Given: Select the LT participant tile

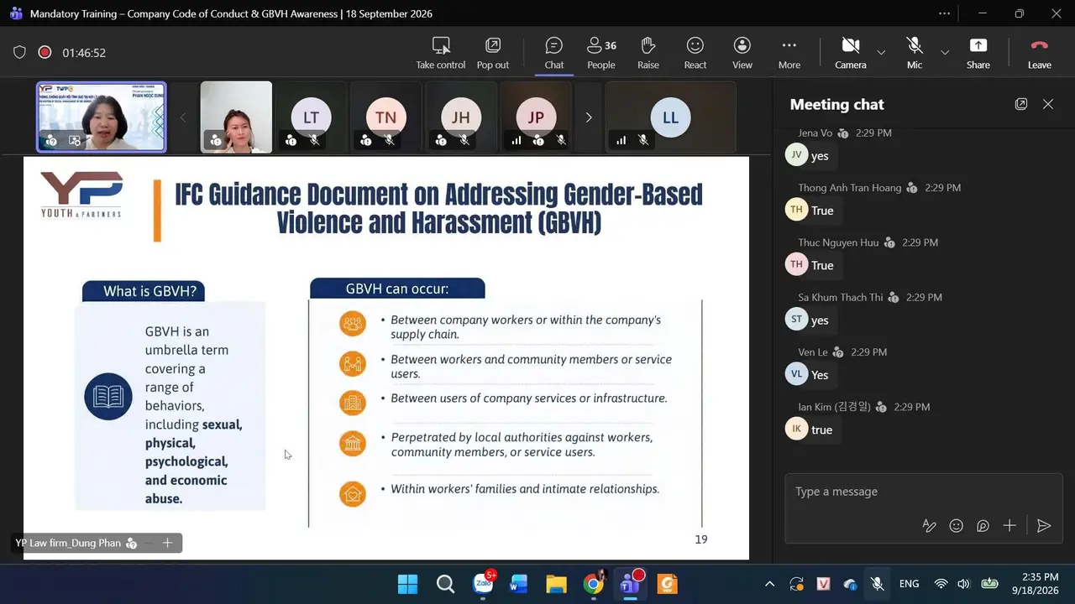Looking at the screenshot, I should click(x=311, y=117).
